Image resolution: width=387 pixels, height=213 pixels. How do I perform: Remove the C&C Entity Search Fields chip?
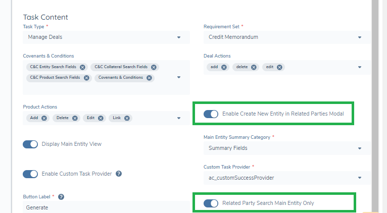[83, 67]
